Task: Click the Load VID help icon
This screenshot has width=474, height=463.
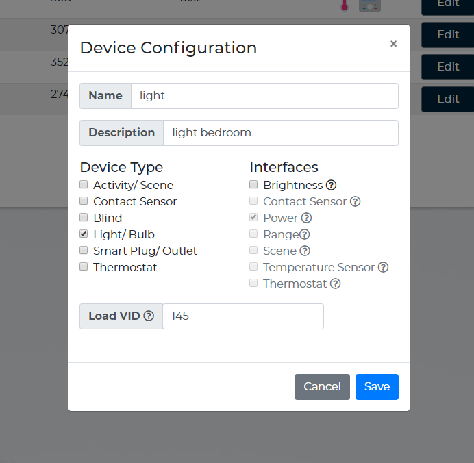Action: (149, 316)
